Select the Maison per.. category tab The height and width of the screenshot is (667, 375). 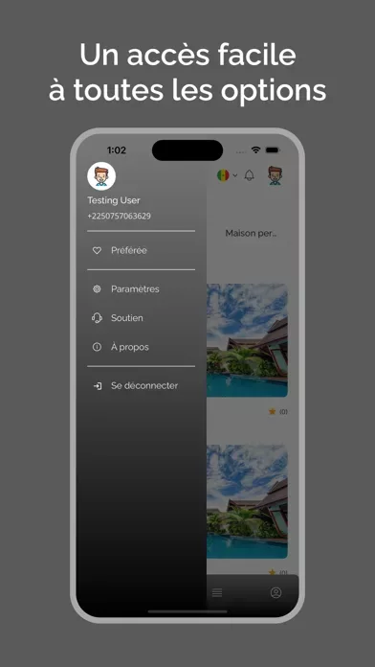pos(251,234)
